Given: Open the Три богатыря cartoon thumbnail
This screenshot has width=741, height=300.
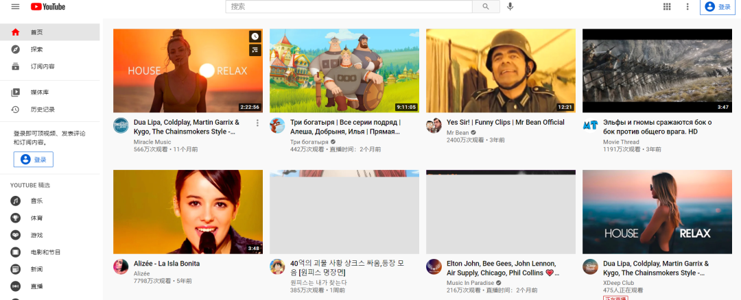Looking at the screenshot, I should pos(344,71).
